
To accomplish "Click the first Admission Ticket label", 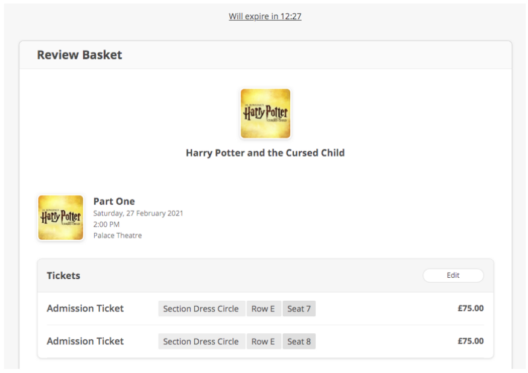I will click(85, 309).
